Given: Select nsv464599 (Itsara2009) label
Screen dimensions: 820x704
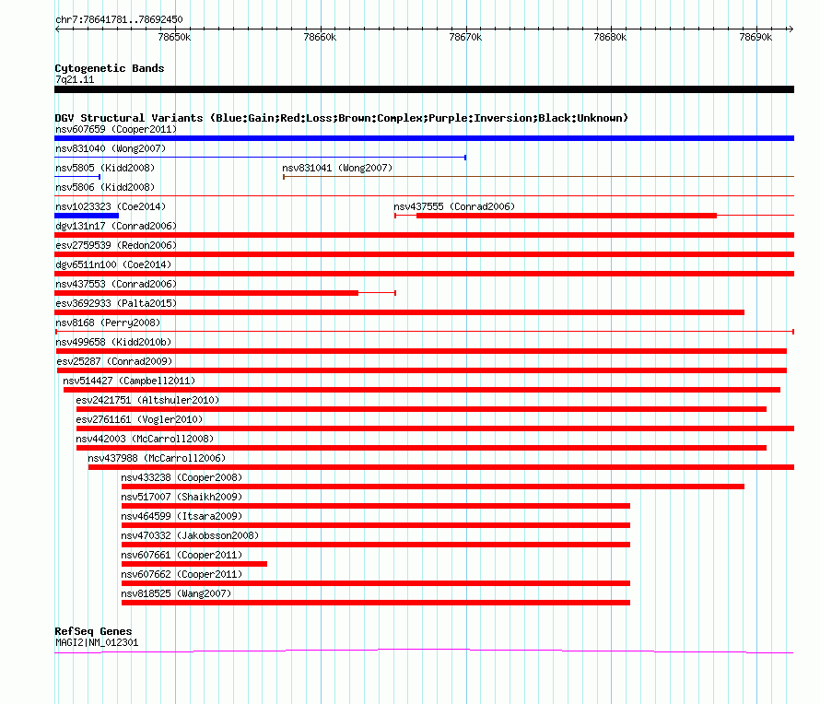Looking at the screenshot, I should tap(182, 516).
